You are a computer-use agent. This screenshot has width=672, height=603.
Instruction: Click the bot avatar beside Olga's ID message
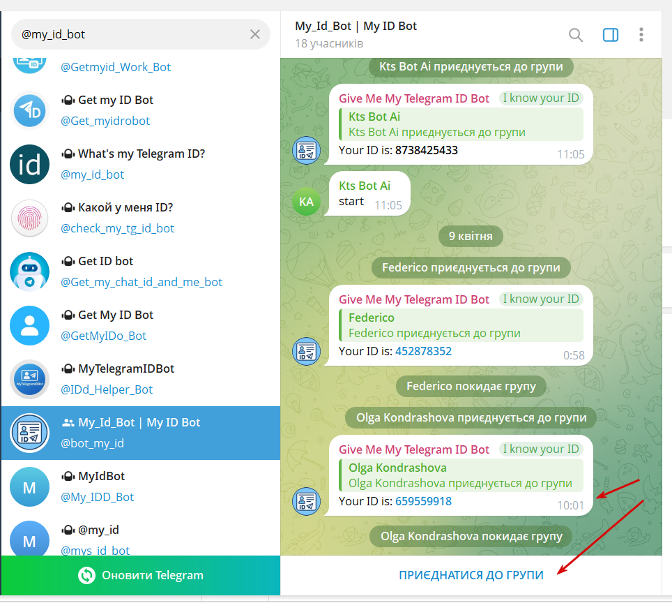(307, 501)
